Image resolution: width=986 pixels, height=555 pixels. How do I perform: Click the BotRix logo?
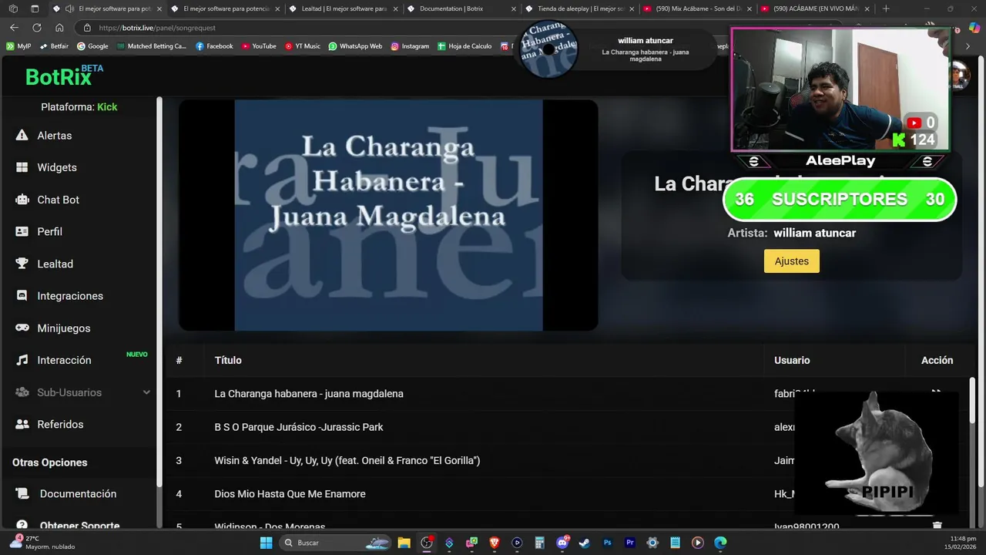[x=64, y=76]
